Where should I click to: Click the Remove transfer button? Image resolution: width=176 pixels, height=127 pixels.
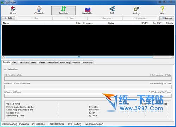(105, 18)
